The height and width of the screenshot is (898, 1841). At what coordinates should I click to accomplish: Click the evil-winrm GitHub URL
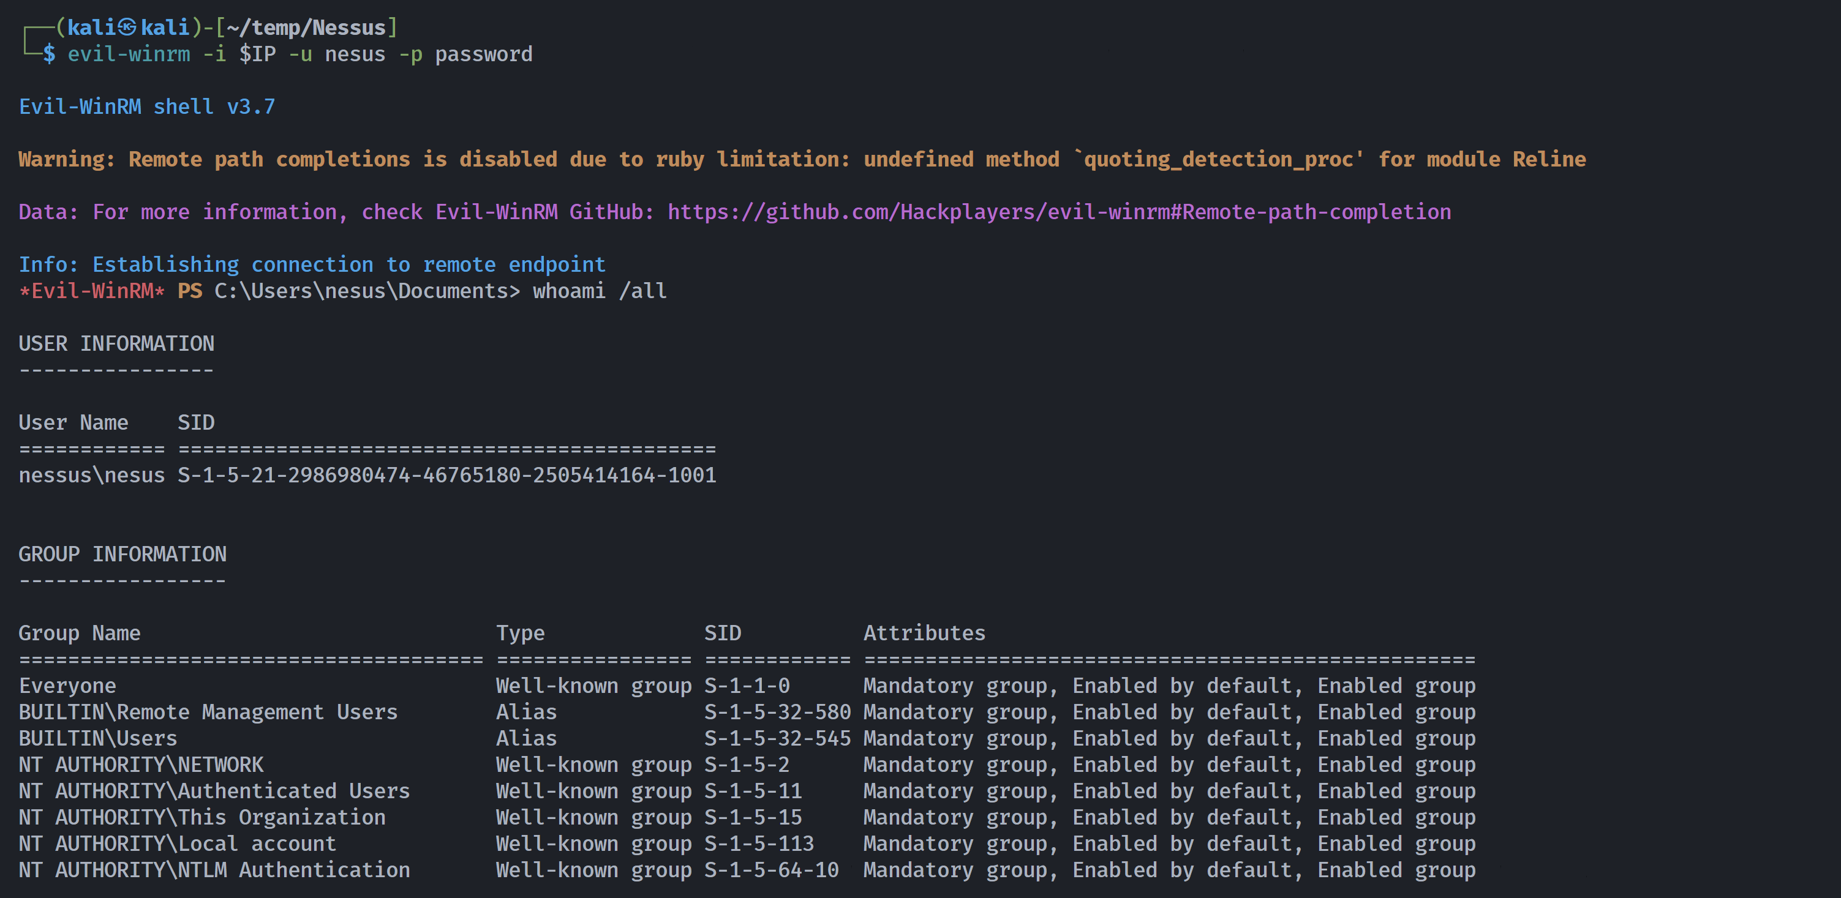tap(1059, 212)
